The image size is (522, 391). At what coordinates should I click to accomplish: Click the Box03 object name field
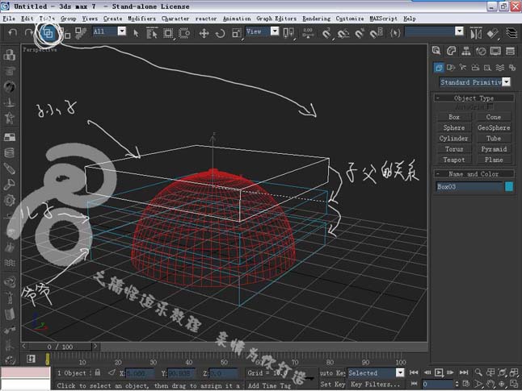469,187
